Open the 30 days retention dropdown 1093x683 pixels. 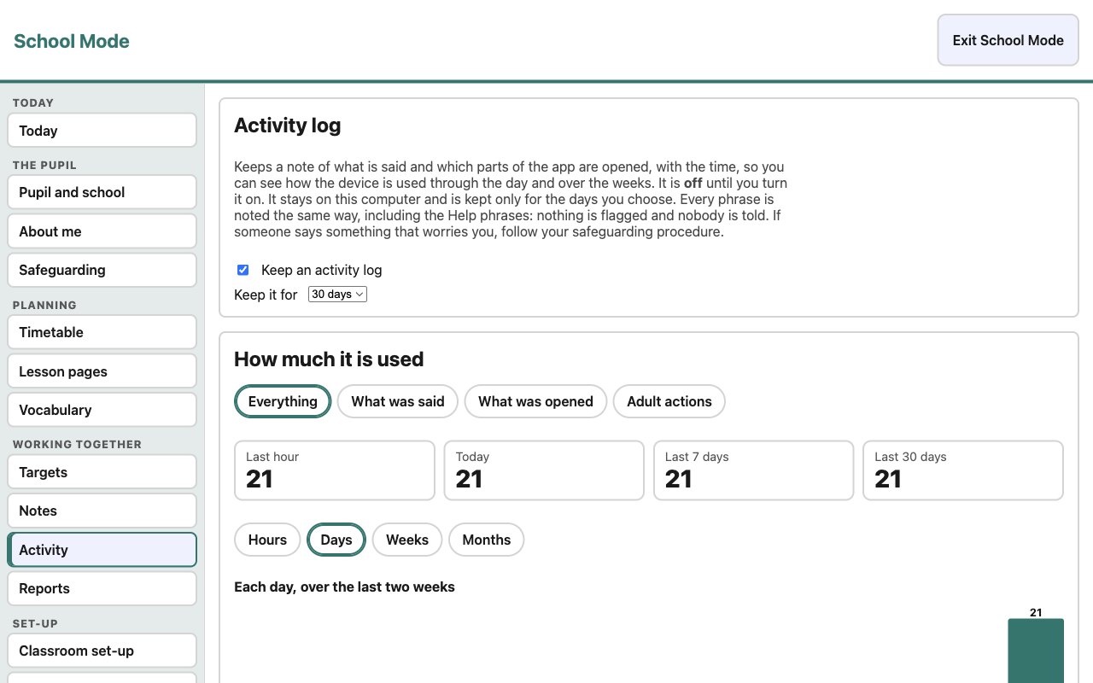tap(337, 295)
